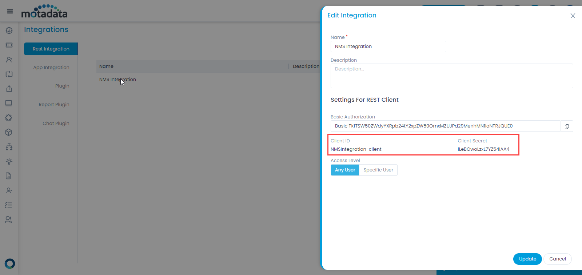Viewport: 582px width, 275px height.
Task: Click the Basic Authorization token field
Action: click(x=446, y=126)
